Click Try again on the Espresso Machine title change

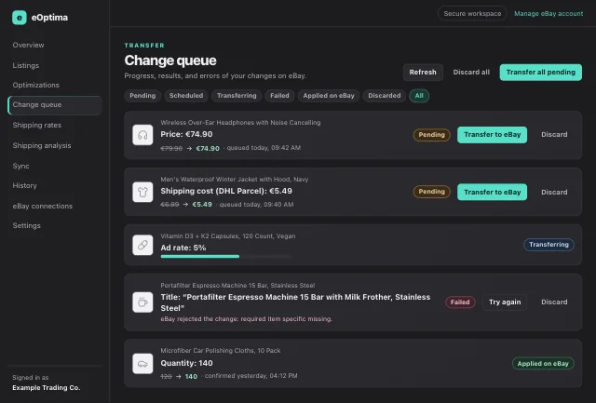click(505, 302)
